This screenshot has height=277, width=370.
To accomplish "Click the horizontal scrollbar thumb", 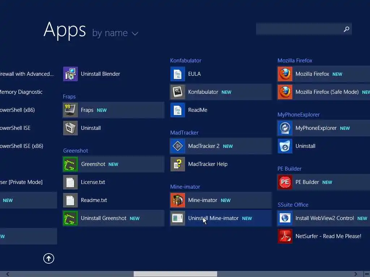I will 175,274.
